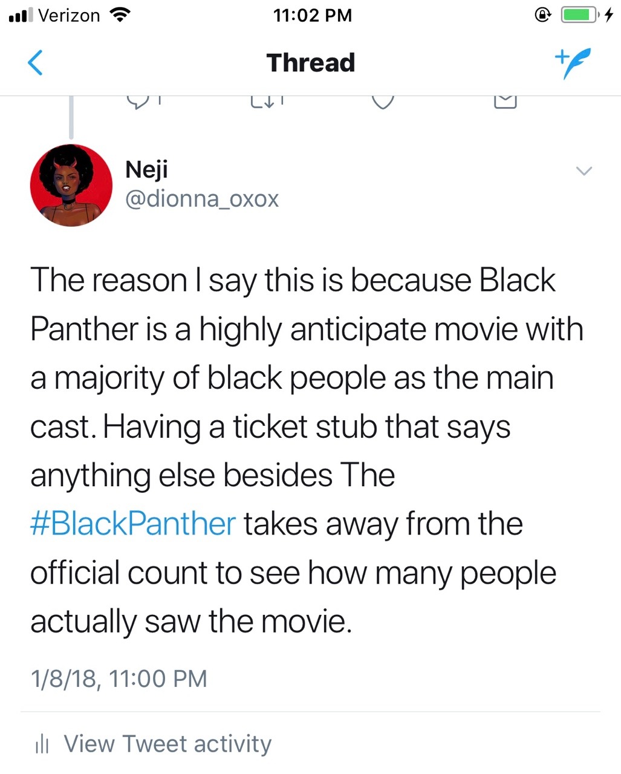The width and height of the screenshot is (621, 774).
Task: Like the previous tweet with the heart icon
Action: click(x=383, y=102)
